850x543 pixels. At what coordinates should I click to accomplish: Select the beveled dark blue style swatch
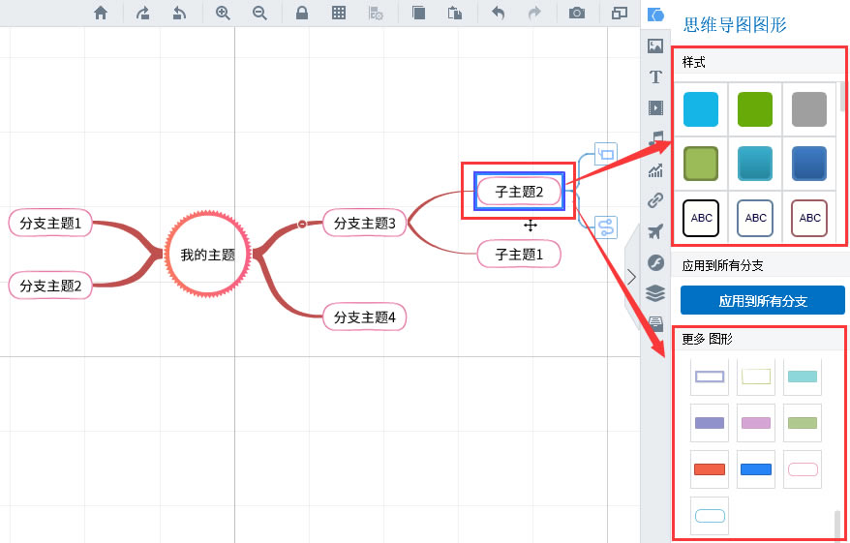pyautogui.click(x=809, y=164)
